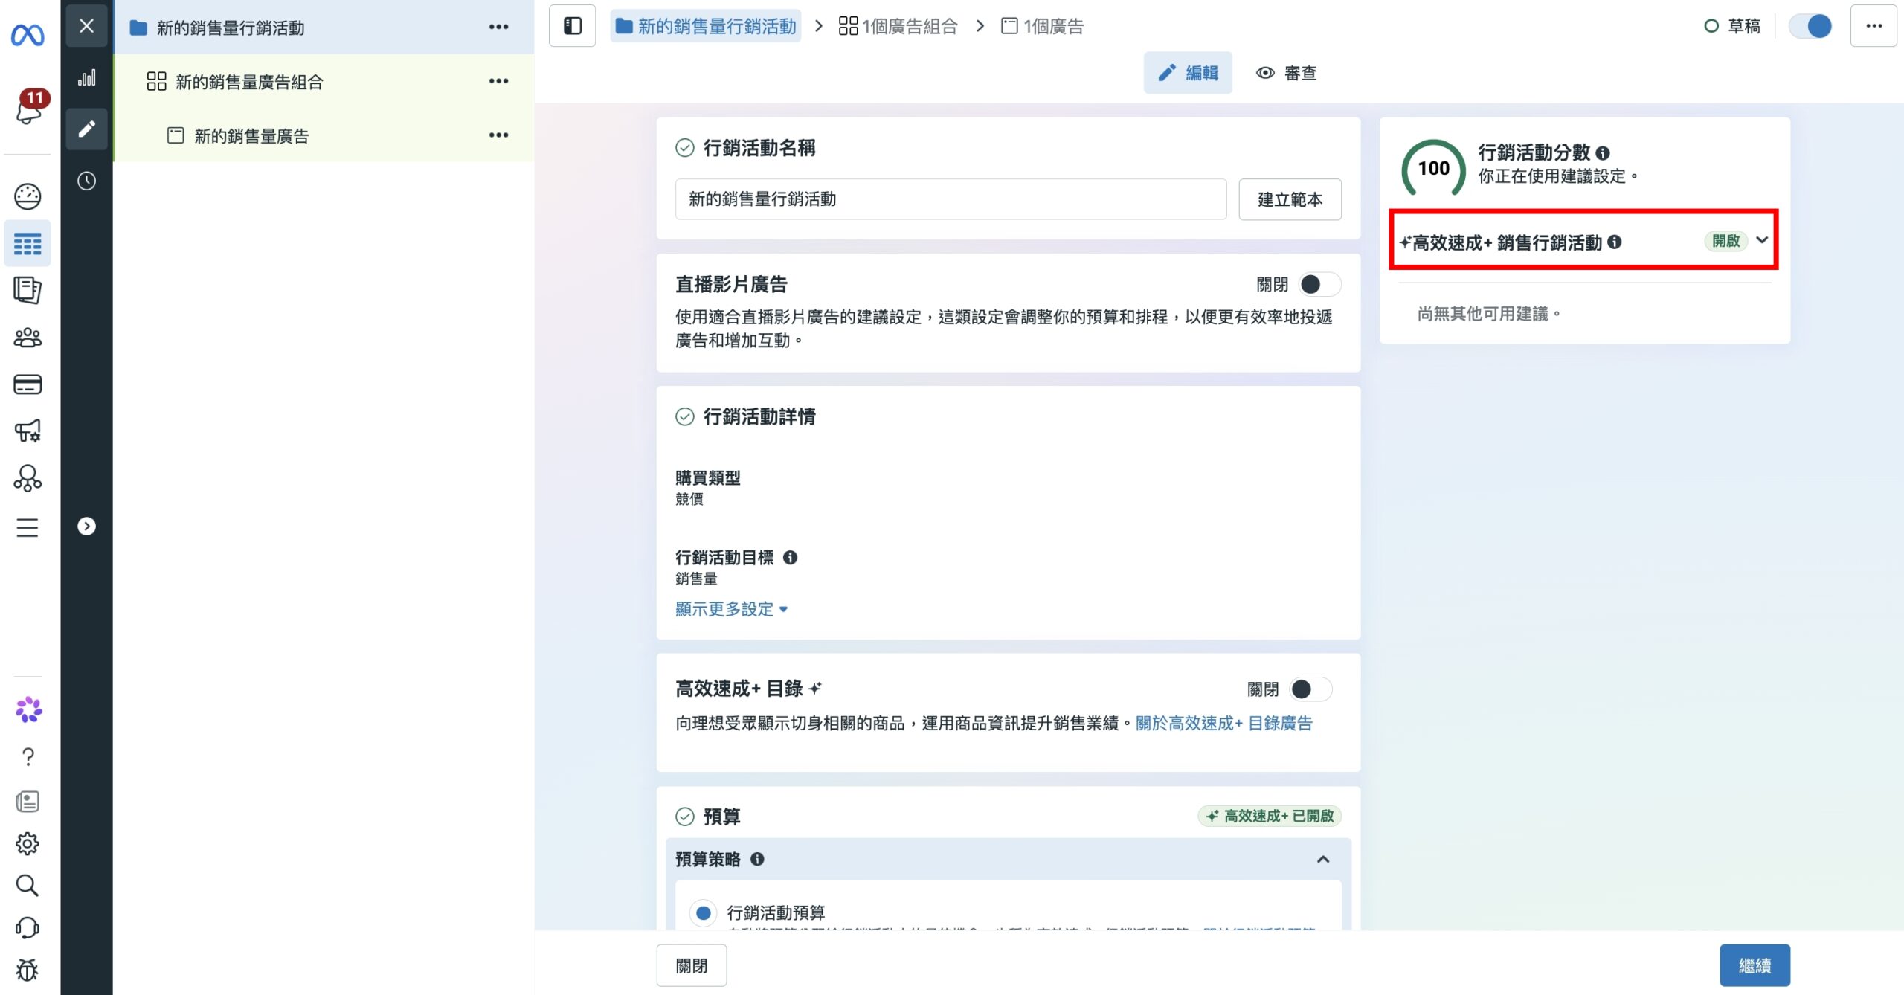Click the purple flower icon
Image resolution: width=1904 pixels, height=995 pixels.
pos(29,710)
